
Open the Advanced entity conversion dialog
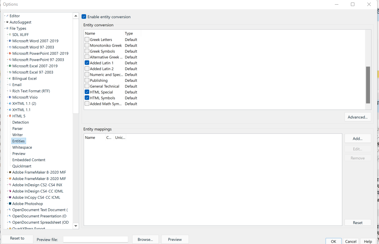[358, 117]
